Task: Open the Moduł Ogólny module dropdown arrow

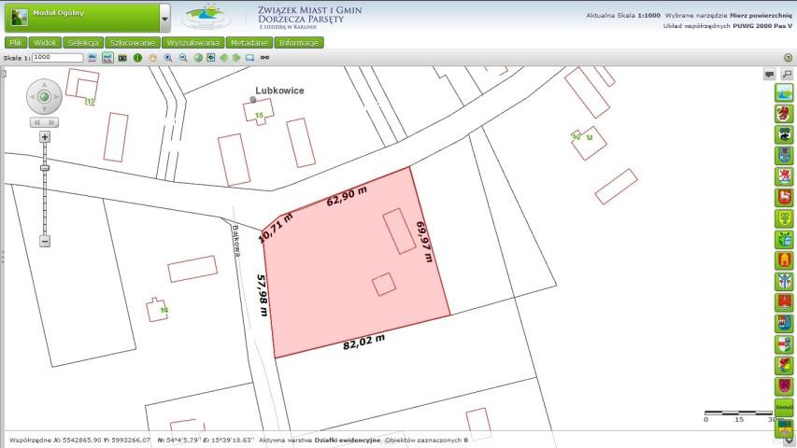Action: 164,19
